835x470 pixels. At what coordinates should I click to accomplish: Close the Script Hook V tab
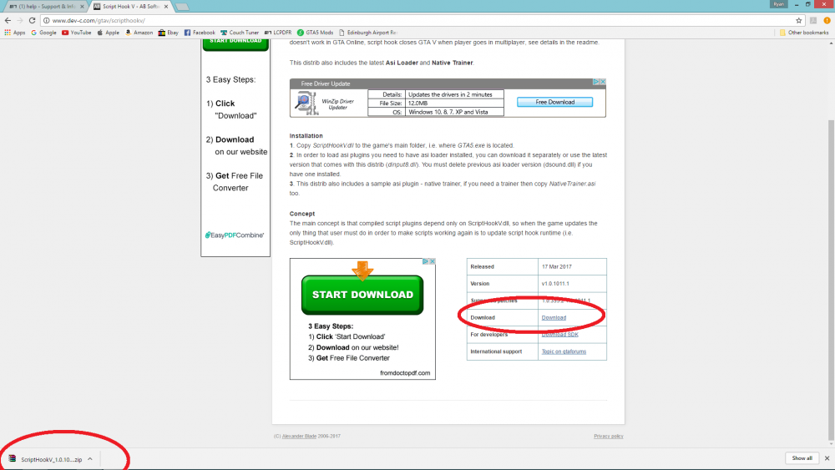166,7
